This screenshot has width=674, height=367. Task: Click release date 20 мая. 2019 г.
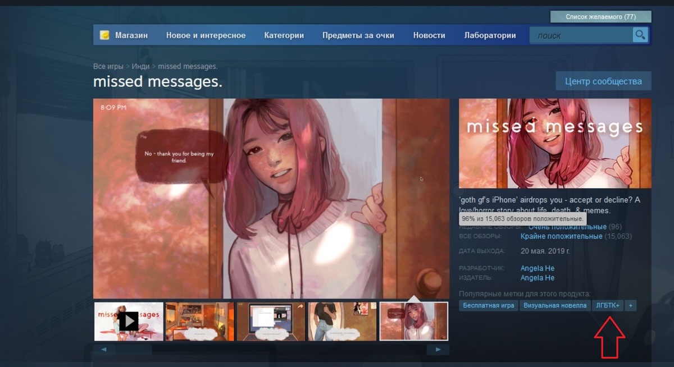coord(545,251)
